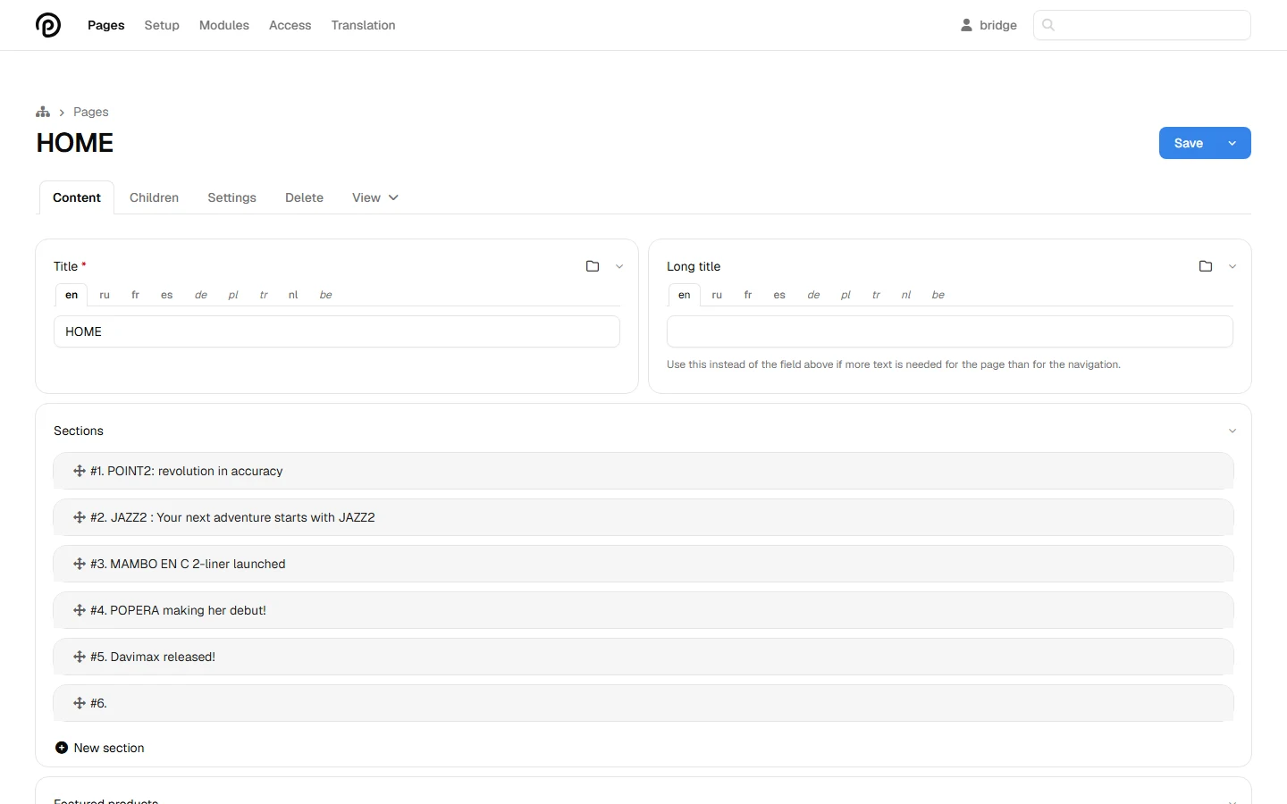Switch to the Delete tab
This screenshot has height=804, width=1287.
[x=304, y=197]
